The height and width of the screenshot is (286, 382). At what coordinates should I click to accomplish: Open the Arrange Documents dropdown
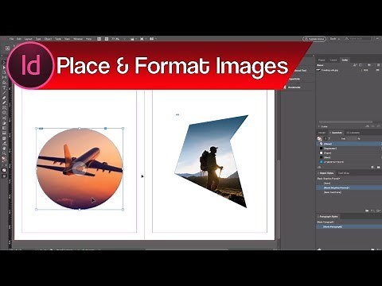(x=153, y=39)
